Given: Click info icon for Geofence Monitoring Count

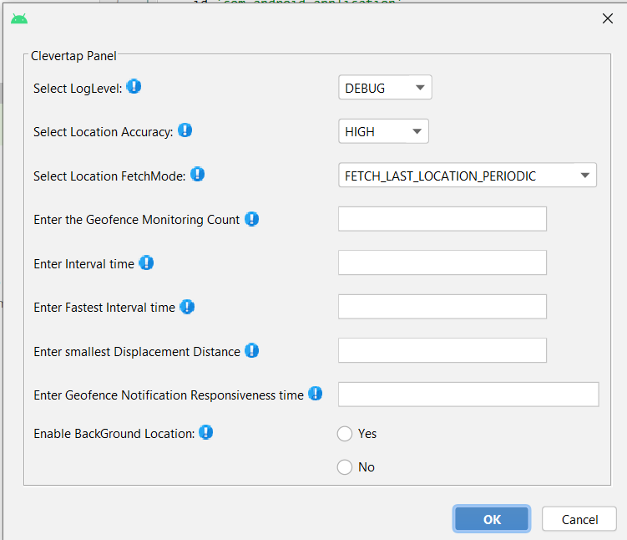Looking at the screenshot, I should coord(251,219).
